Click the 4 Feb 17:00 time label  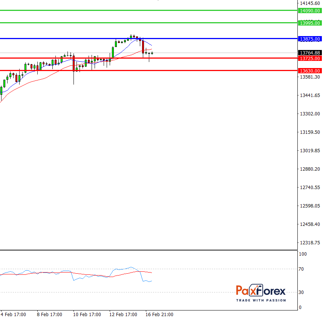click(x=13, y=314)
